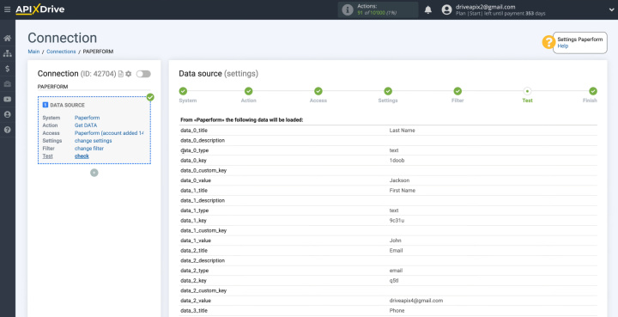Go to the Finish step
This screenshot has width=618, height=317.
[x=593, y=91]
